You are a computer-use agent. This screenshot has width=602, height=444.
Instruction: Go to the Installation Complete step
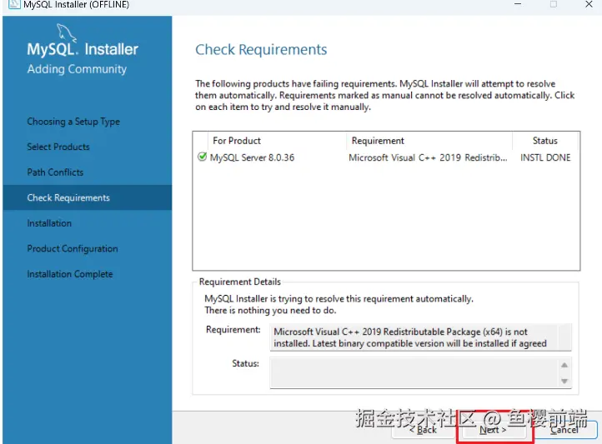coord(70,274)
